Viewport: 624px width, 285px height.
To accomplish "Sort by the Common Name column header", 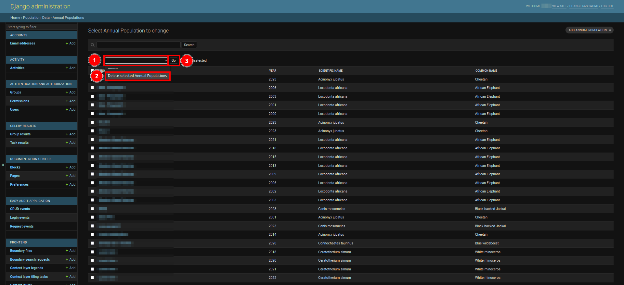I will tap(486, 71).
